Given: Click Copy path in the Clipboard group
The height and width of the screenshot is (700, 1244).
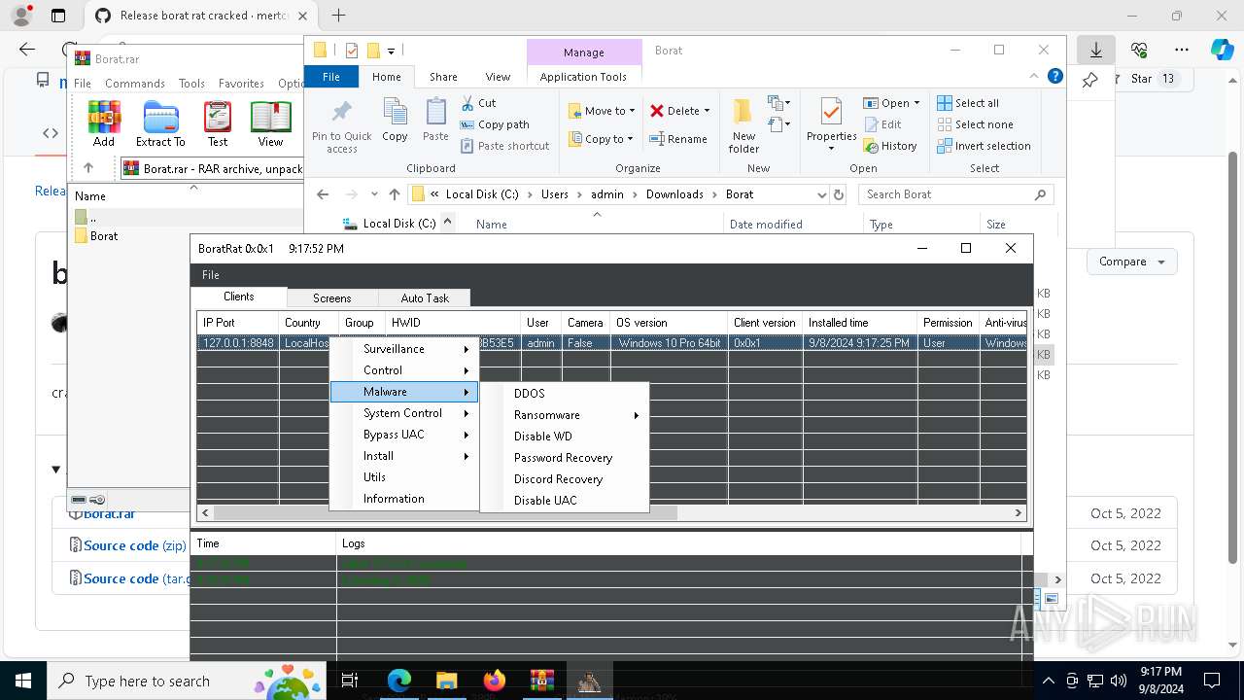Looking at the screenshot, I should tap(495, 124).
